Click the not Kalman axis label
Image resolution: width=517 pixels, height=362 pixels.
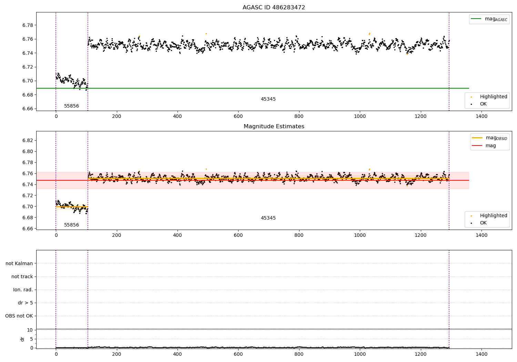19,264
